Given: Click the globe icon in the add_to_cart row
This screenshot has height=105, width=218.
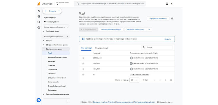Looking at the screenshot, I should 131,58.
